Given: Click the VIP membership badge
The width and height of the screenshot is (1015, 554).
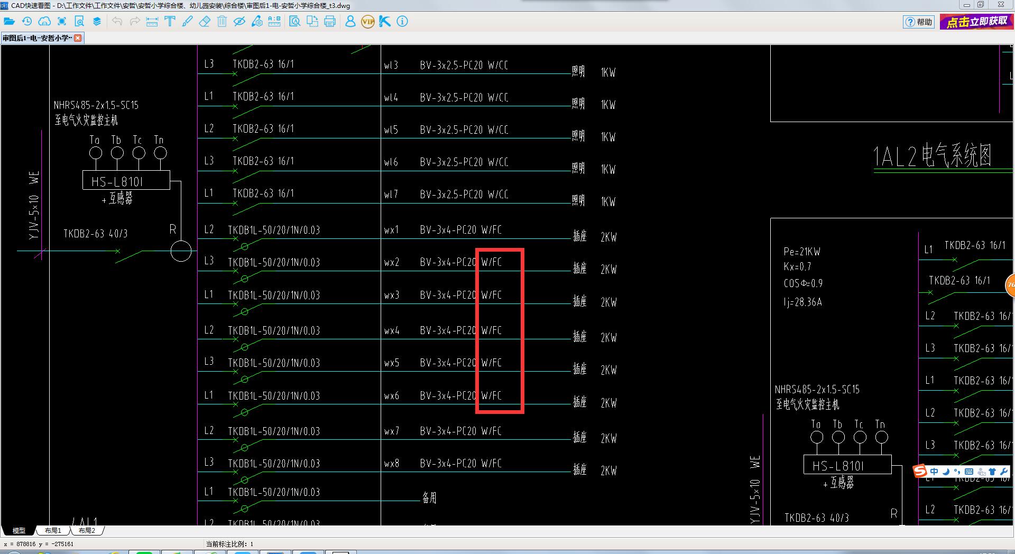Looking at the screenshot, I should tap(368, 22).
